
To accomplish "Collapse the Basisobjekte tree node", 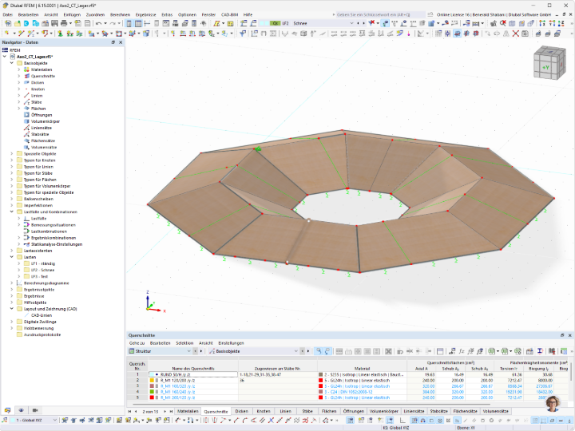I will click(x=12, y=63).
